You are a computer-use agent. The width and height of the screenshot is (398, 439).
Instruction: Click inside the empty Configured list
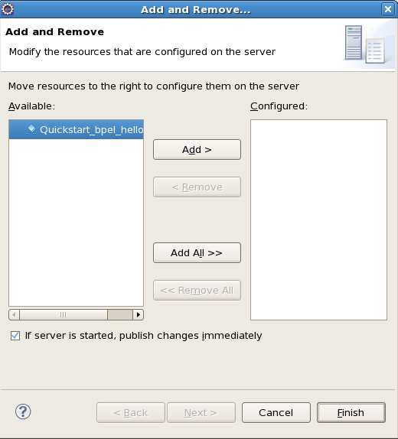[x=318, y=219]
